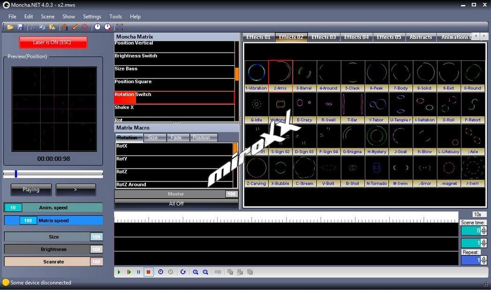The image size is (491, 290).
Task: Click the All Off button
Action: tap(176, 204)
